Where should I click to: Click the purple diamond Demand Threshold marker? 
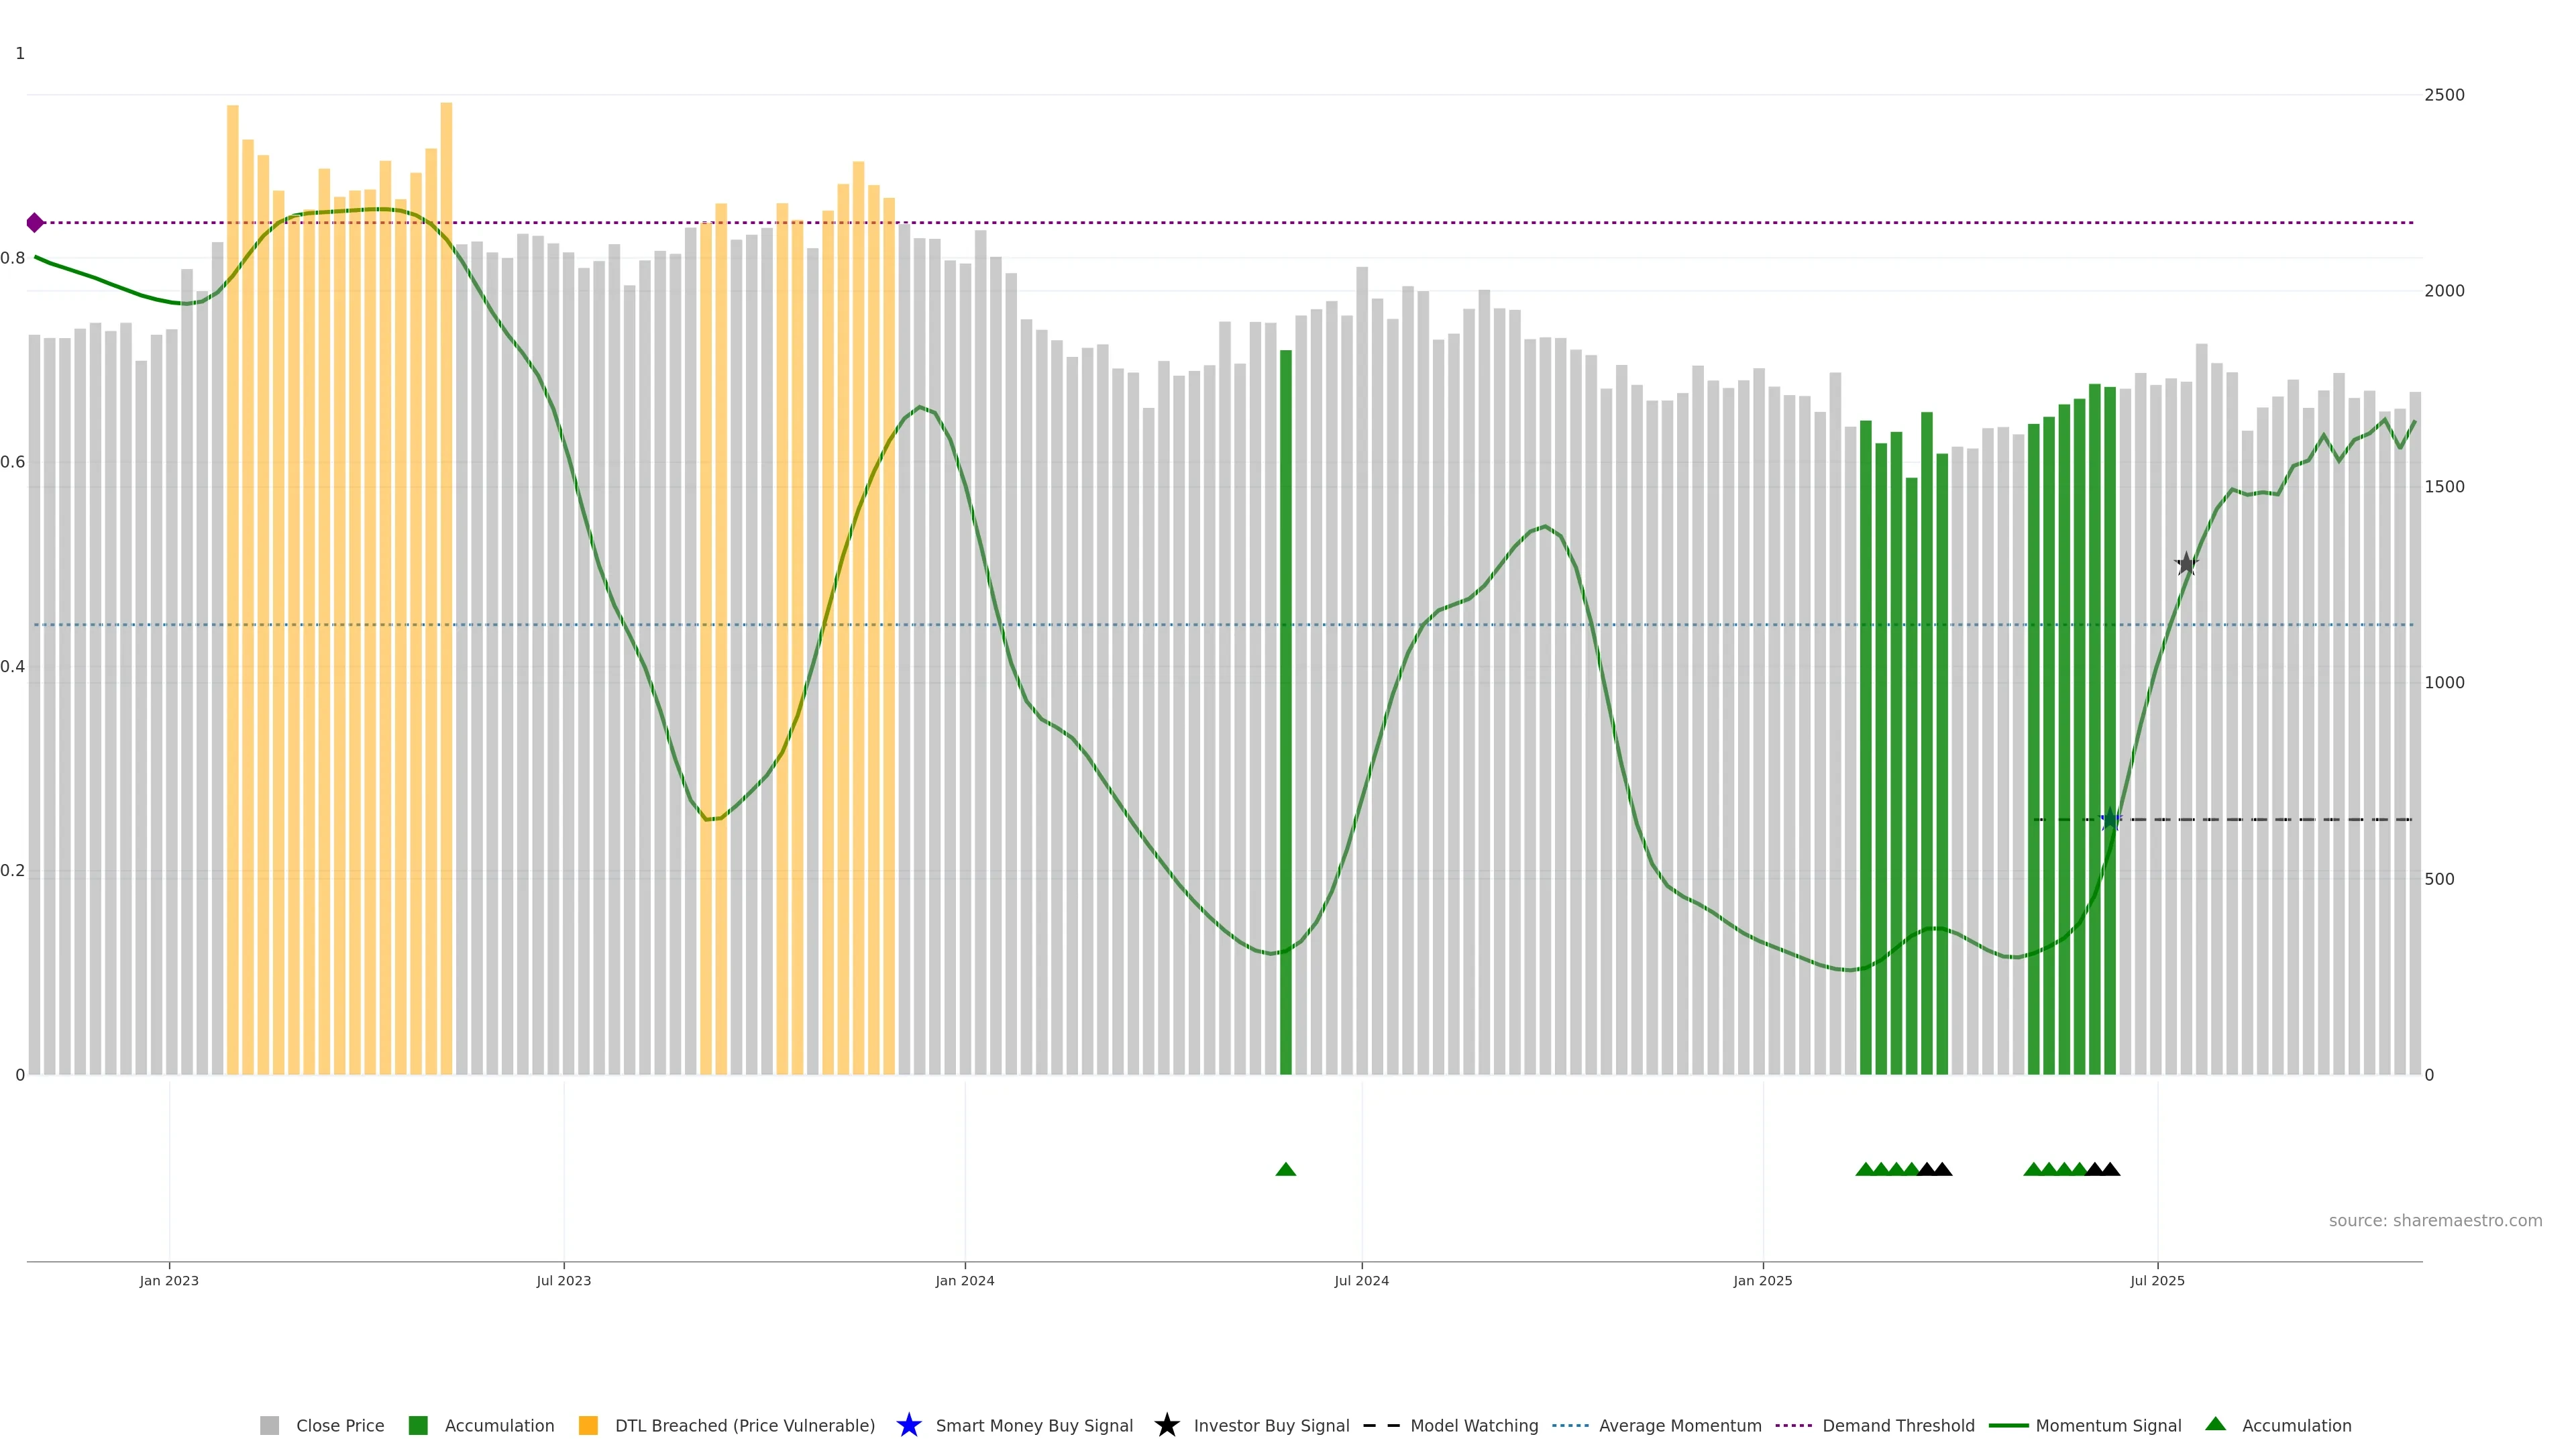[35, 223]
